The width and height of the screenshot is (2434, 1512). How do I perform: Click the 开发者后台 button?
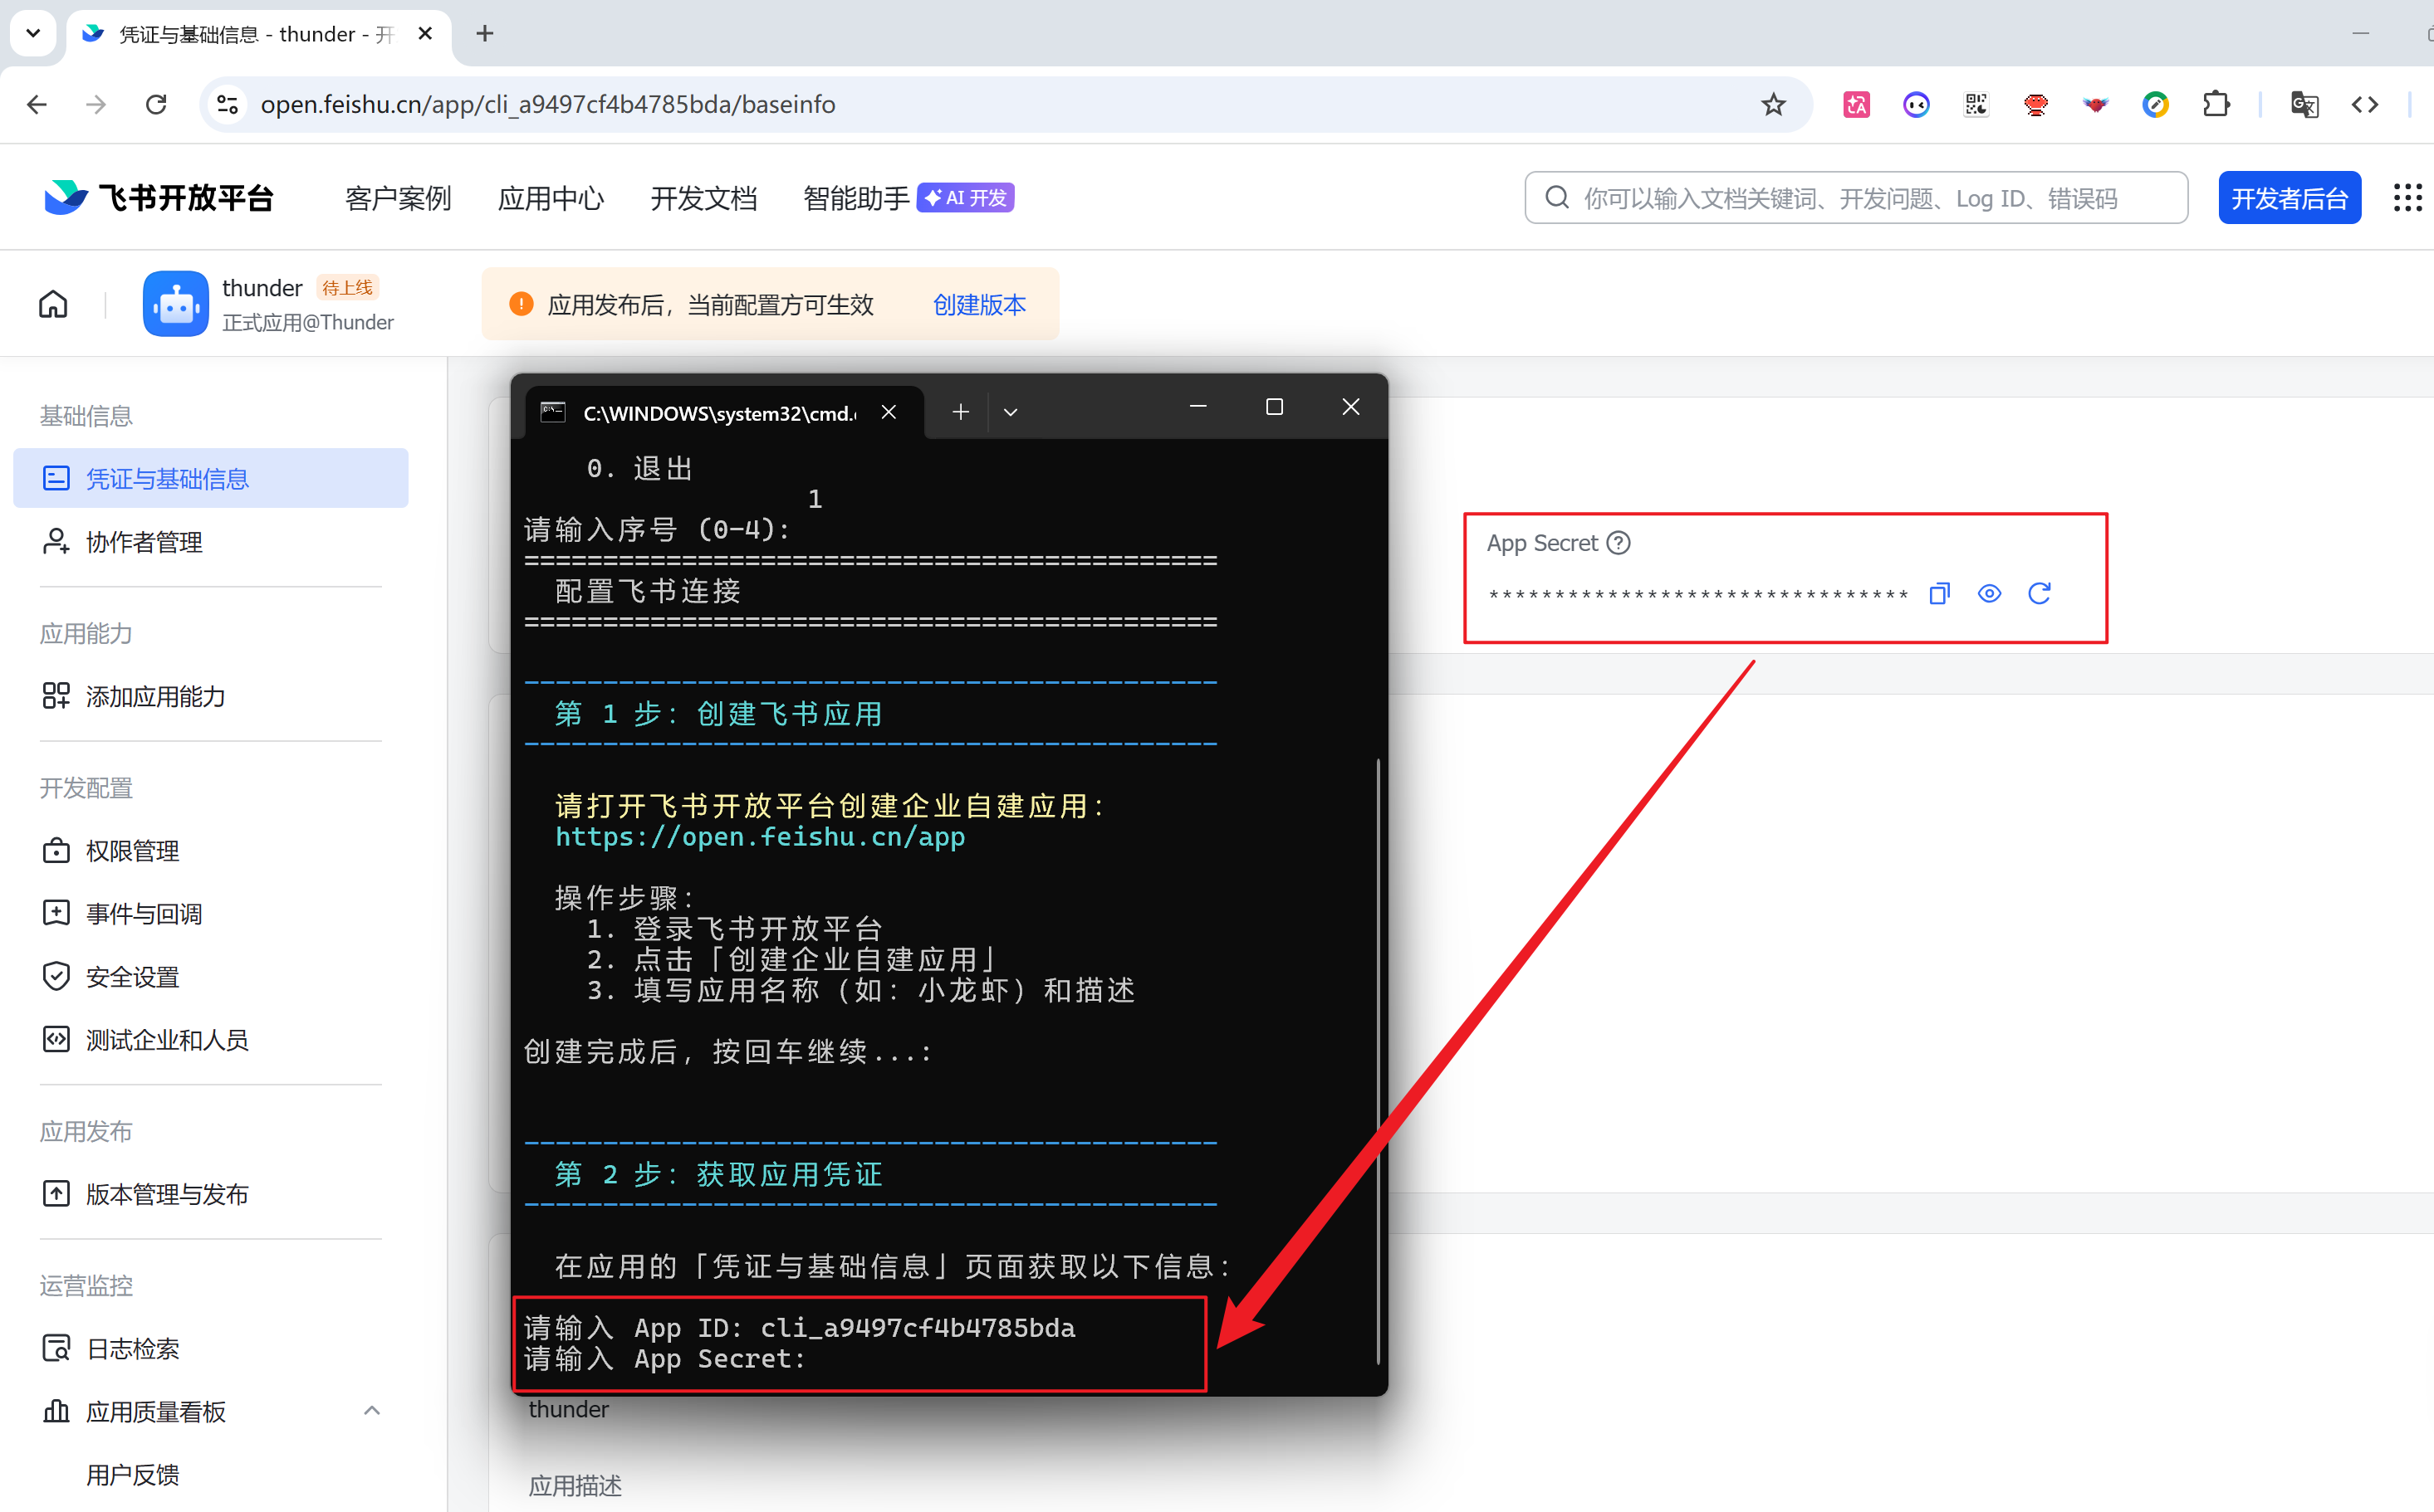point(2289,198)
